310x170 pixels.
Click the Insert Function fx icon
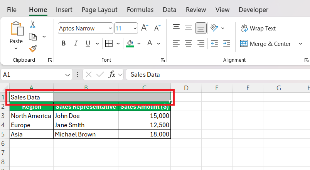(x=112, y=74)
